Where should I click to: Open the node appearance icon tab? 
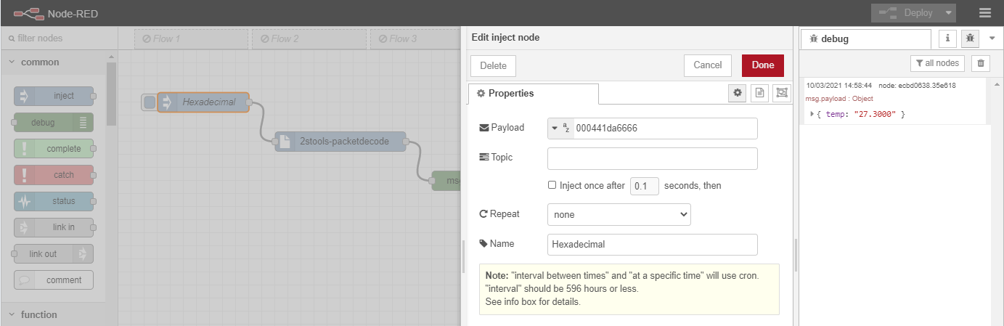click(x=781, y=93)
